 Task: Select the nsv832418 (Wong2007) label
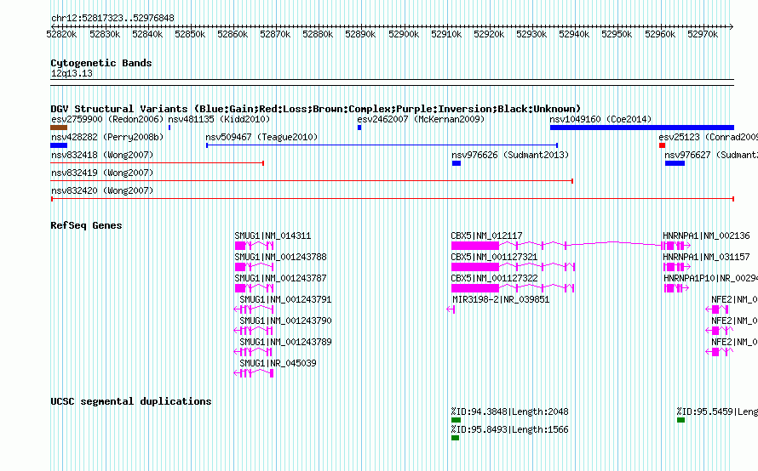coord(102,155)
